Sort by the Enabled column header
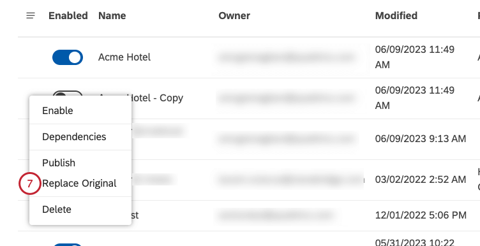The image size is (480, 246). (x=68, y=15)
